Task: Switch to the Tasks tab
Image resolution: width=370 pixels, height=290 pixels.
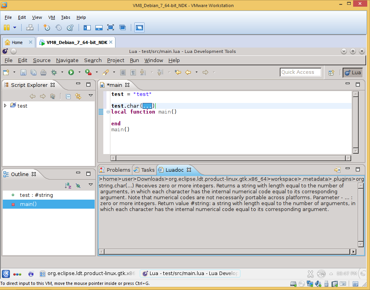Action: pos(144,170)
